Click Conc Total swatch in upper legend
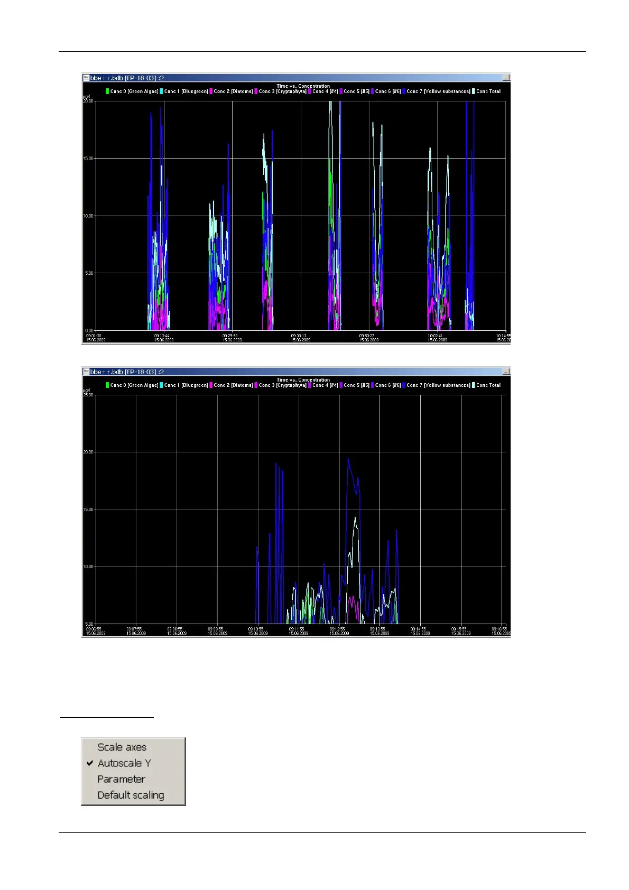The height and width of the screenshot is (890, 629). click(474, 91)
